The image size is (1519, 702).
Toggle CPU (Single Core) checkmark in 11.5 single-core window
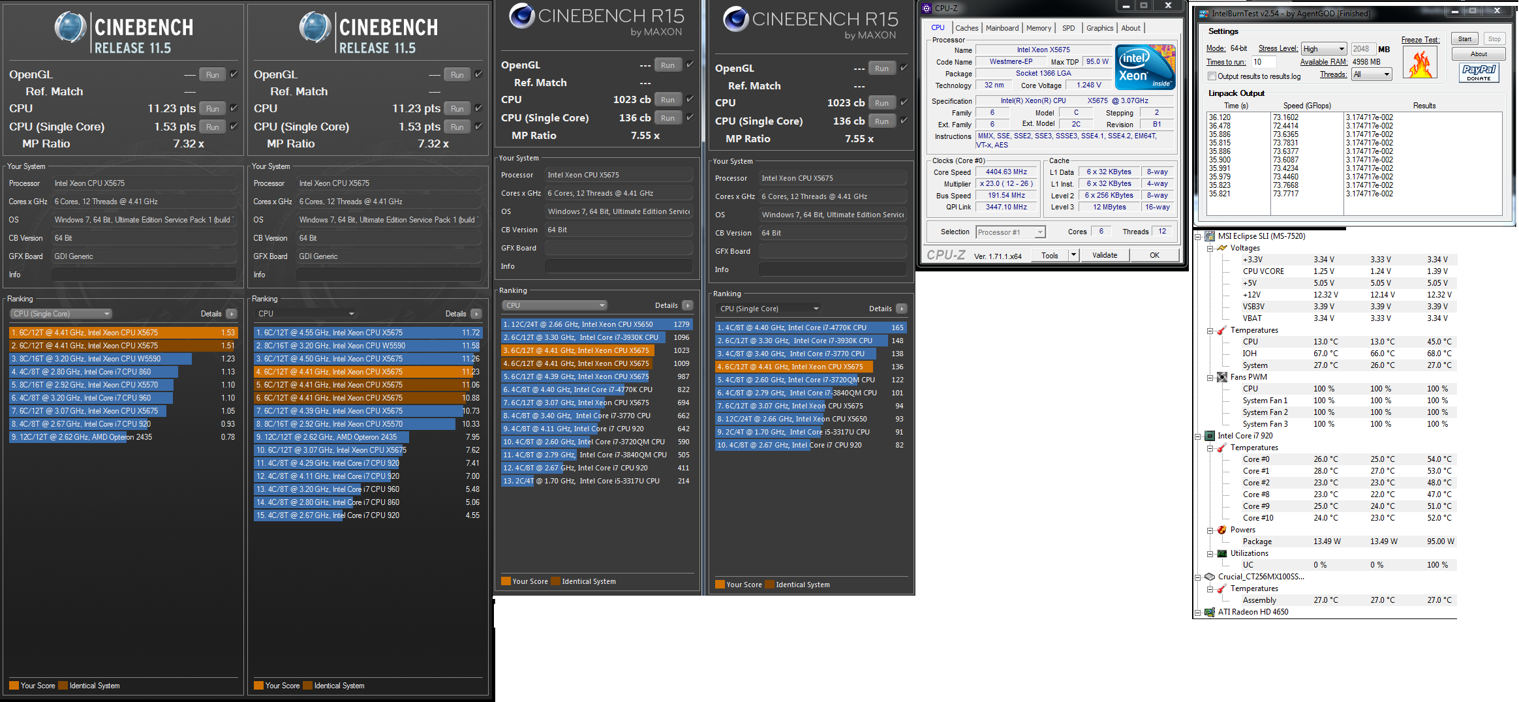(x=234, y=127)
